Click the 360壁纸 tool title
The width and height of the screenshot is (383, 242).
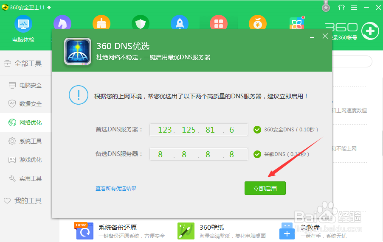click(212, 227)
